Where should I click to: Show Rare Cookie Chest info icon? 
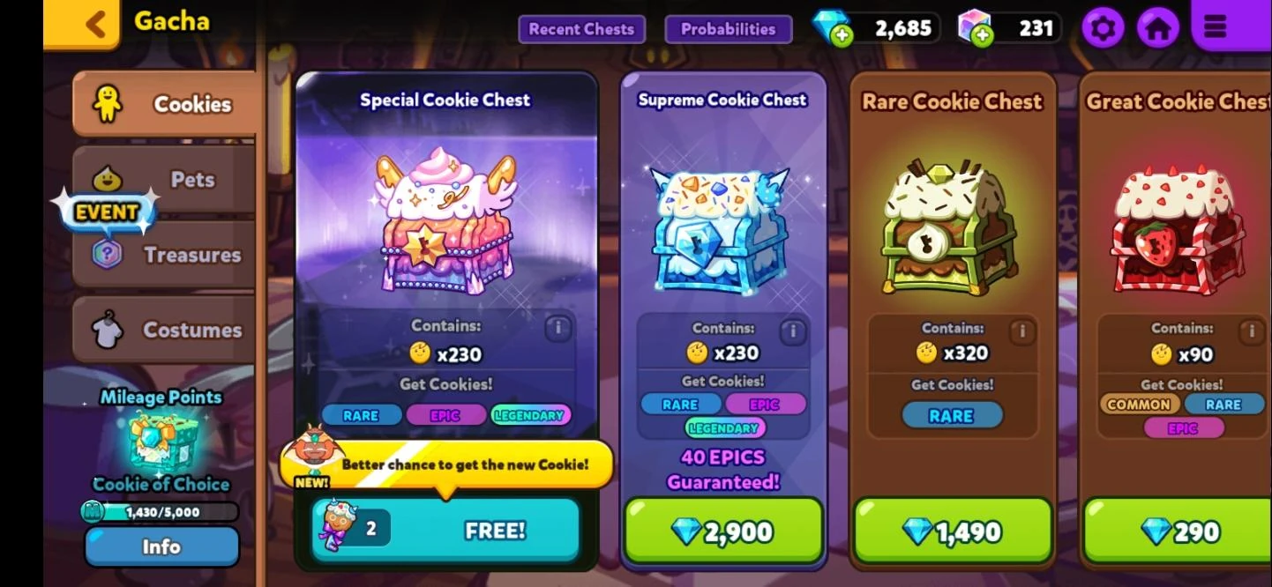(1021, 331)
